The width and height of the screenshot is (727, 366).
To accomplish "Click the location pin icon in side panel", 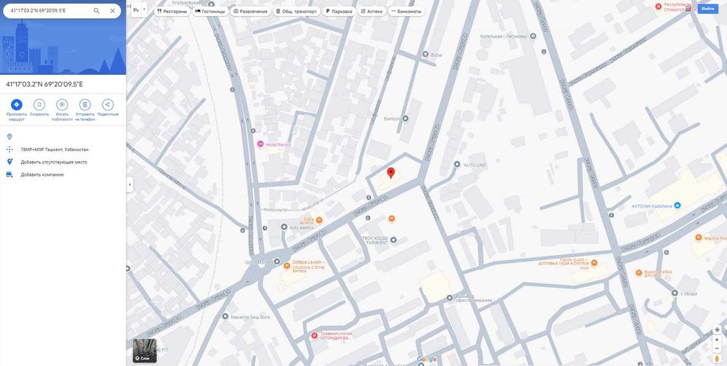I will point(9,137).
